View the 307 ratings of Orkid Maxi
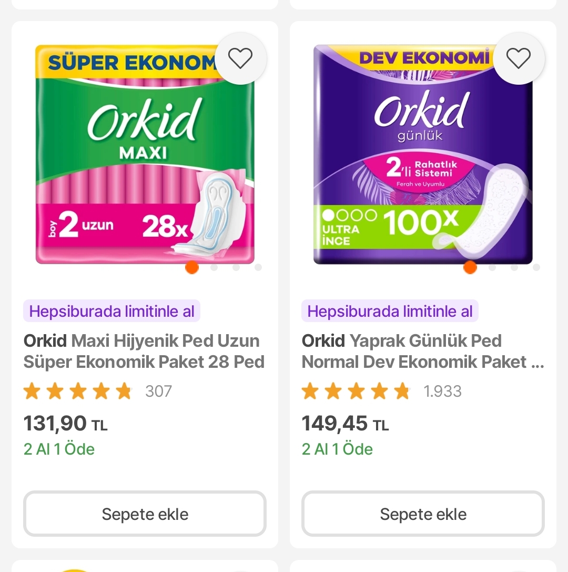 coord(159,392)
